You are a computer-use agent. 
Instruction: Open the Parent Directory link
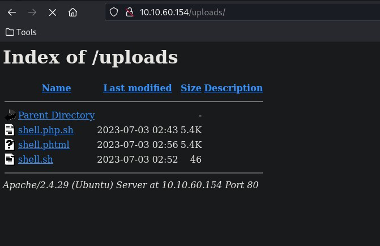56,115
